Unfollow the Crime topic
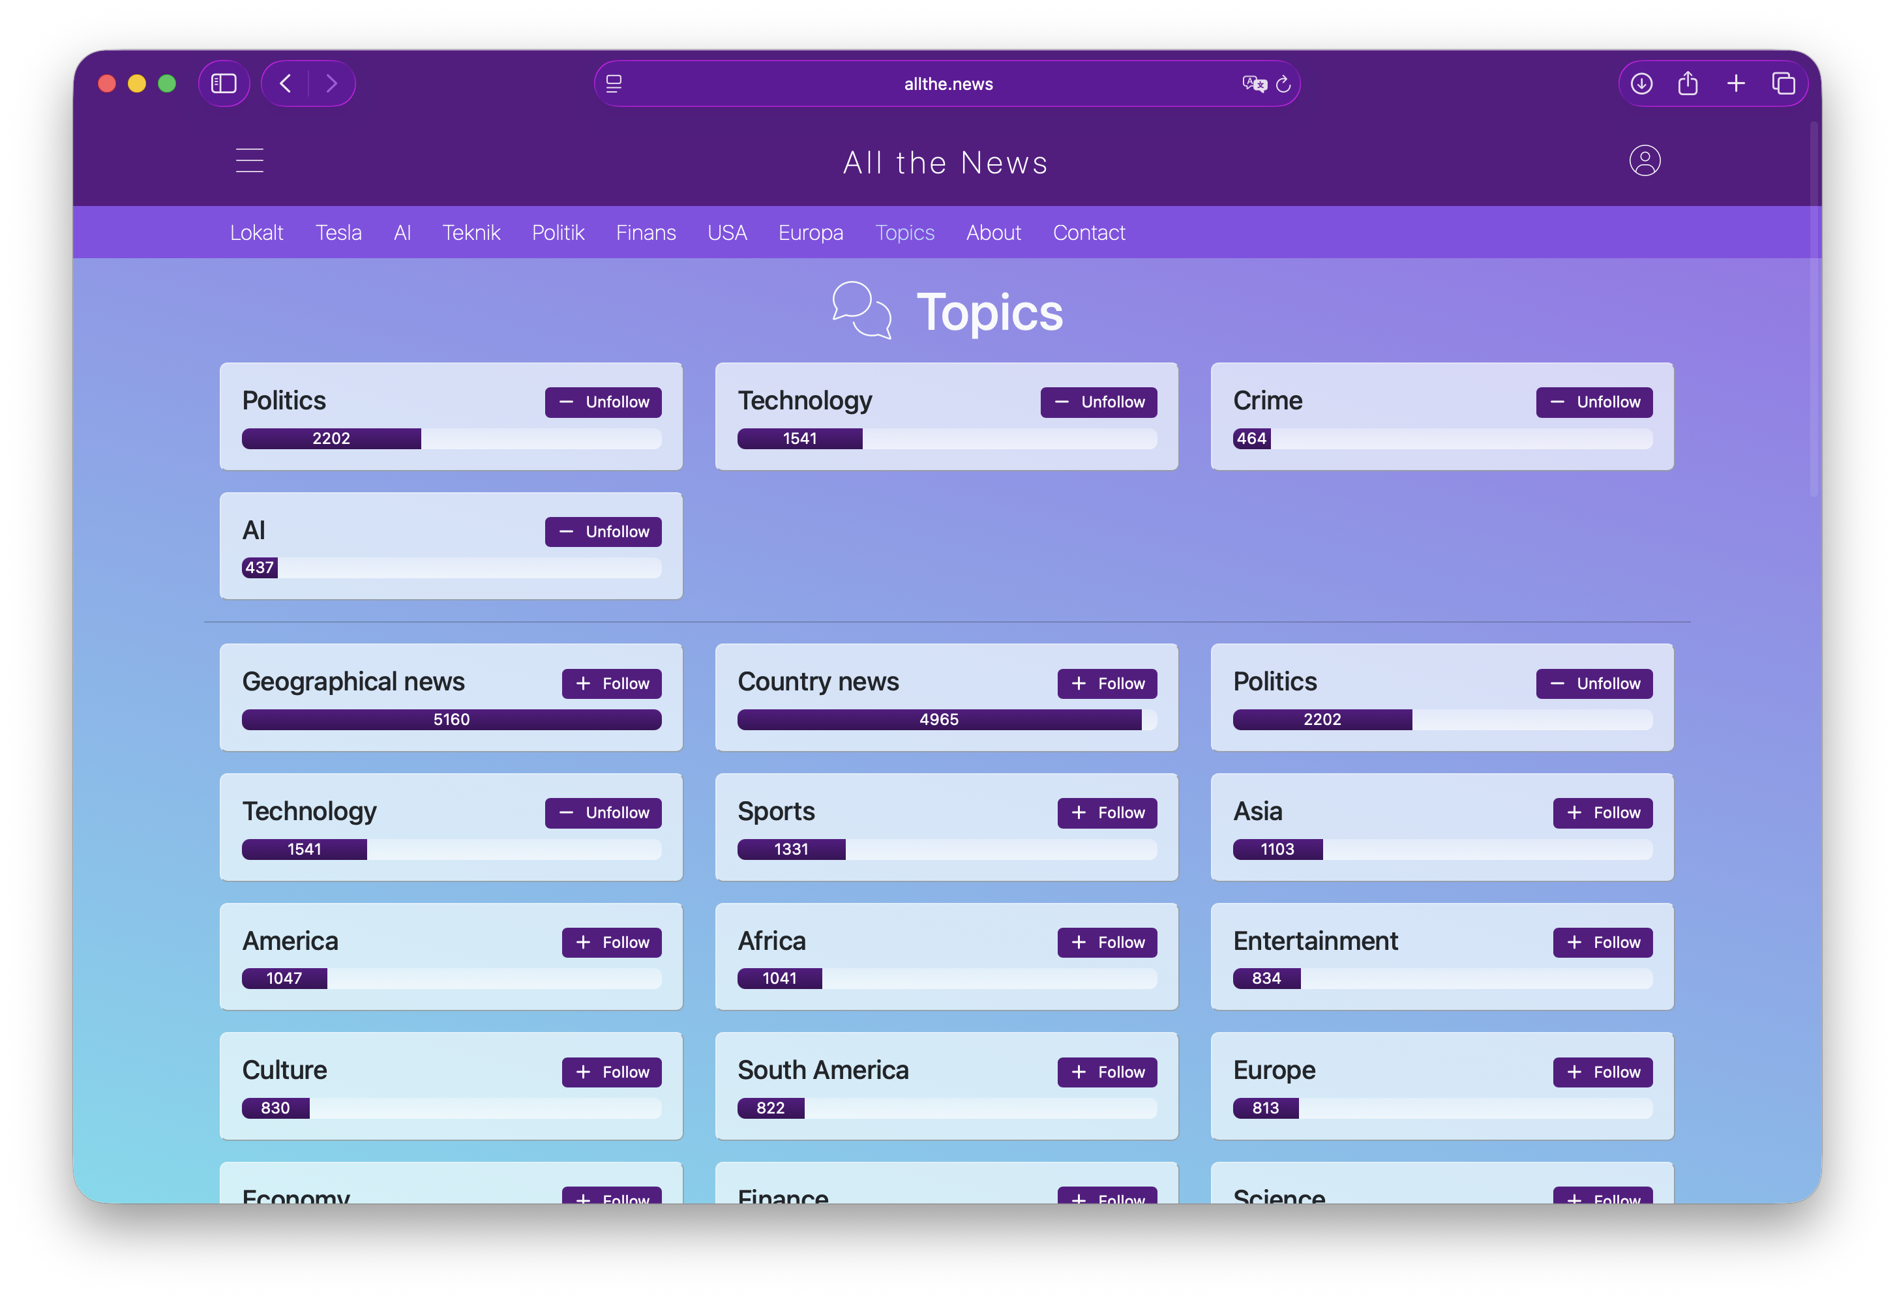 click(1593, 402)
